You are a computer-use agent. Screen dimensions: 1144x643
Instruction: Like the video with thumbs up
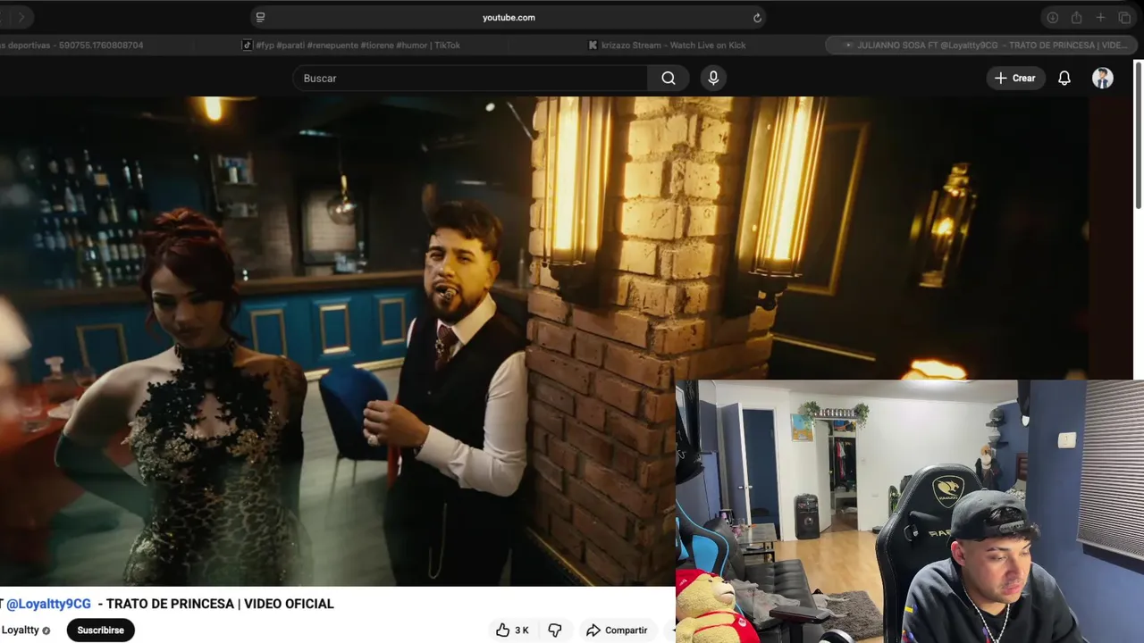pos(503,630)
